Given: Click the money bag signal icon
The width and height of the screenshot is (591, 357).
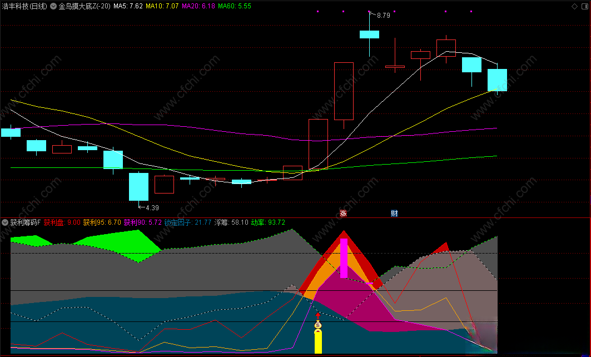Looking at the screenshot, I should [318, 325].
